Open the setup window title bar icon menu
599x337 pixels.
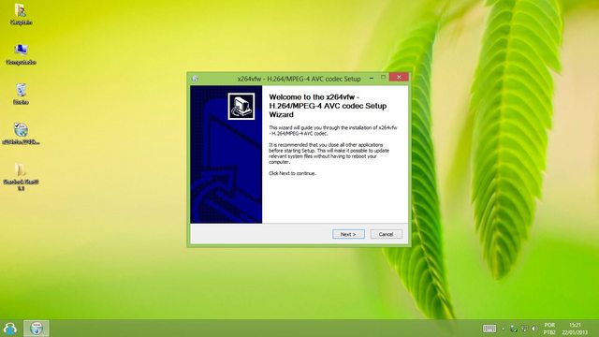pyautogui.click(x=195, y=79)
